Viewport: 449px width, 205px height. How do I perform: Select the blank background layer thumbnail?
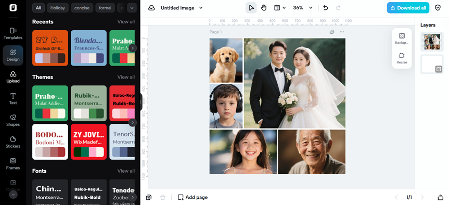tap(432, 64)
